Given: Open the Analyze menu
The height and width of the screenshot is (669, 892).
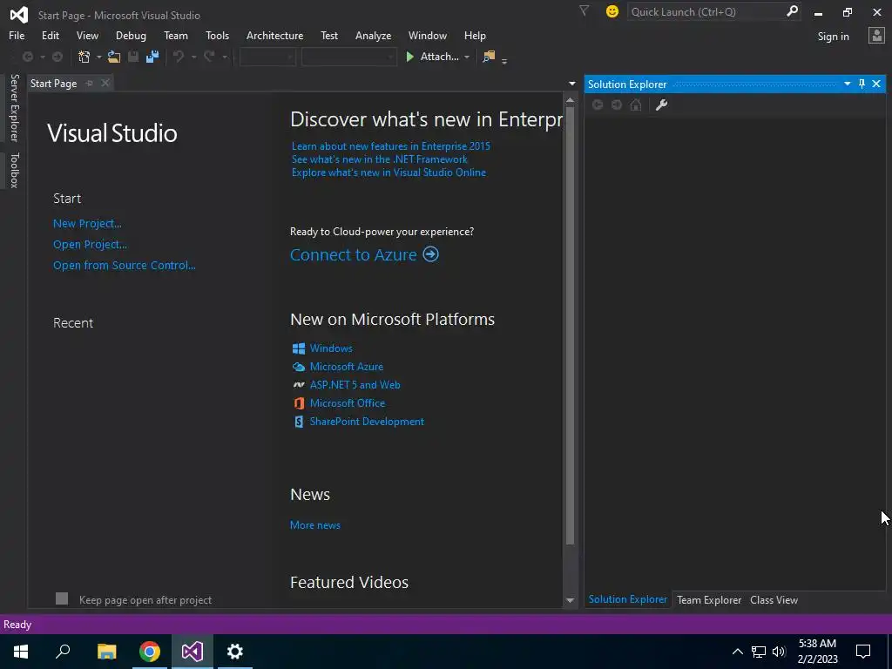Looking at the screenshot, I should [x=373, y=35].
